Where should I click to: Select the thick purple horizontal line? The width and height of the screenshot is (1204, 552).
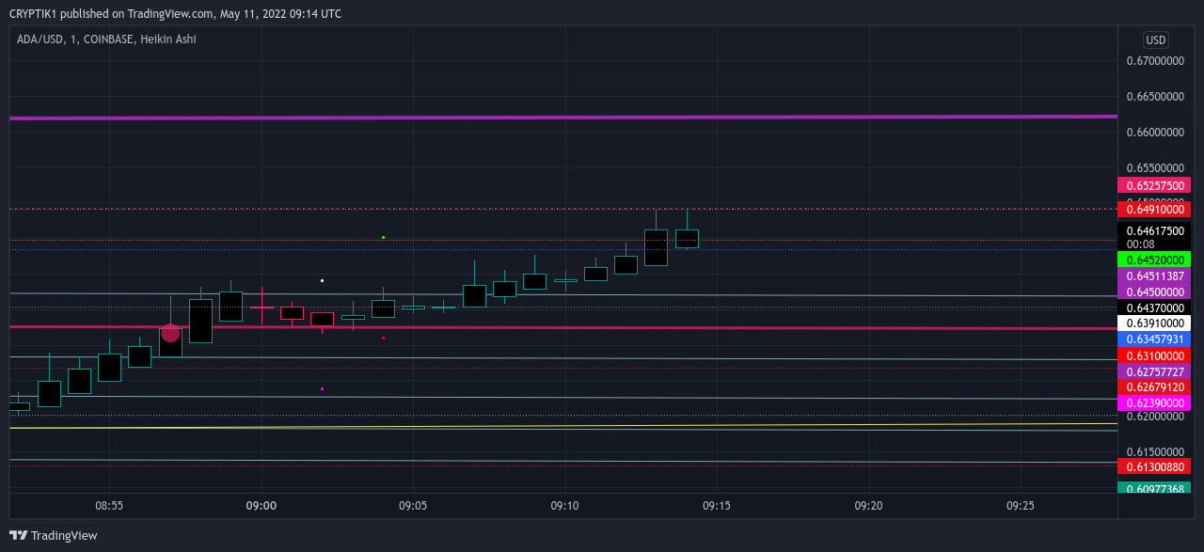point(562,118)
